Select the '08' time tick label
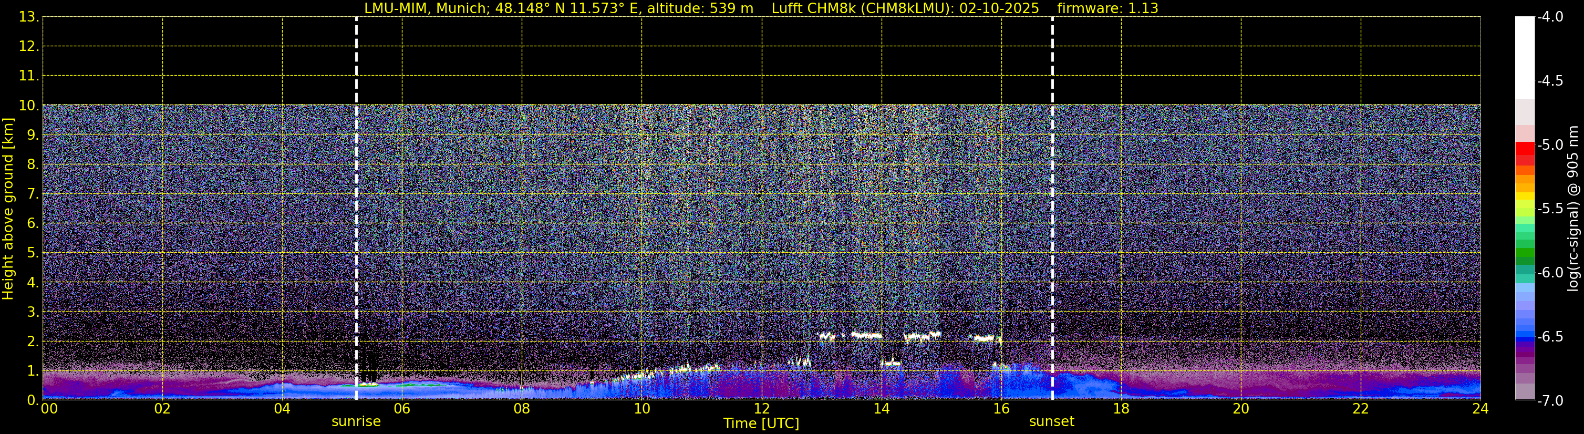Screen dimensions: 1584x434 point(522,409)
